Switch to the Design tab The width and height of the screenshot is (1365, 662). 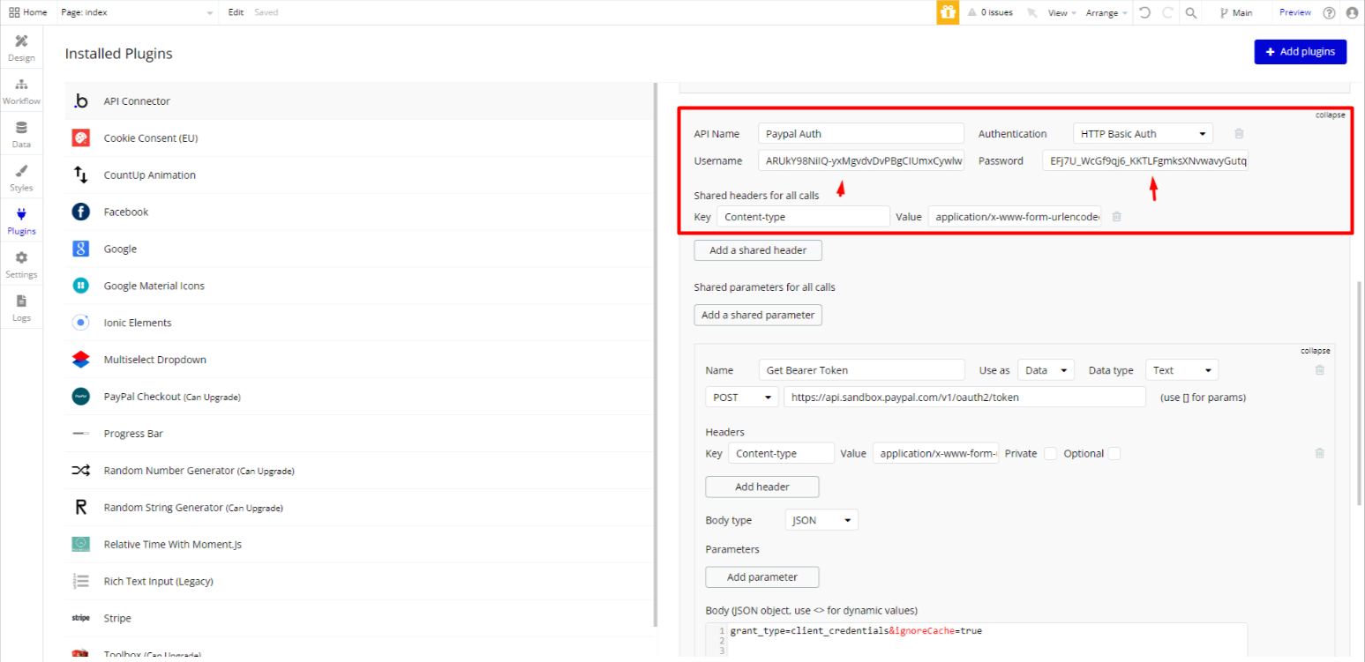pos(21,48)
